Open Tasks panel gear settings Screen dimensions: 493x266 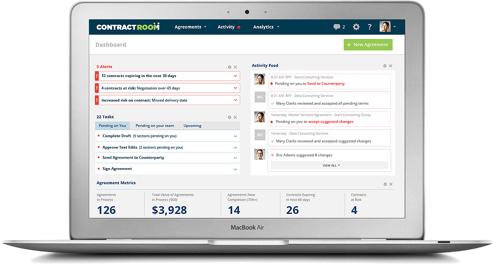point(230,117)
